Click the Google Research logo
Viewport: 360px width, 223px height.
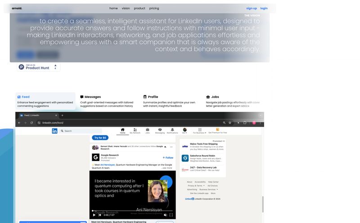point(95,157)
